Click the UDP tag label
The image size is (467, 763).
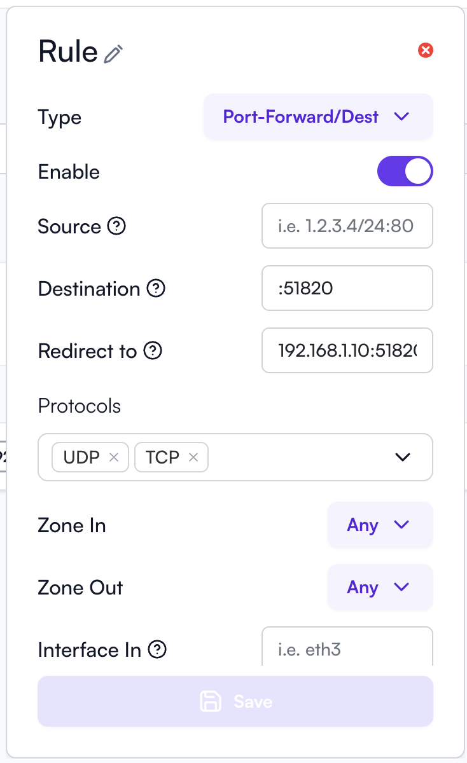[x=81, y=457]
